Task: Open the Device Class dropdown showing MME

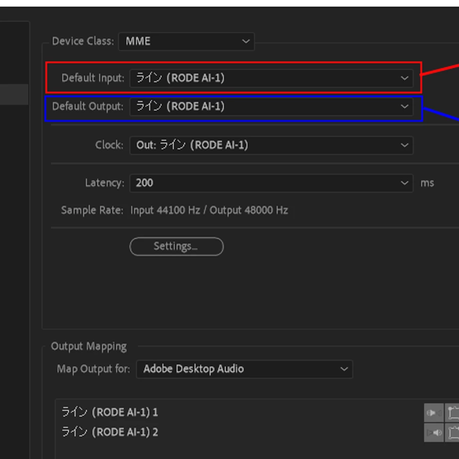Action: coord(186,41)
